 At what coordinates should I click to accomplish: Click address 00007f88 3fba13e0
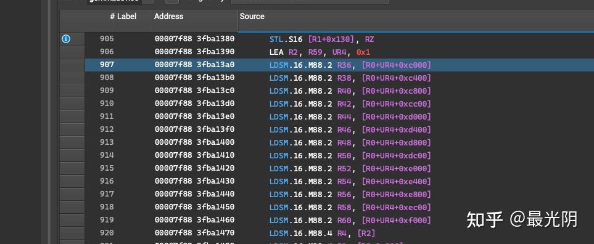point(194,116)
